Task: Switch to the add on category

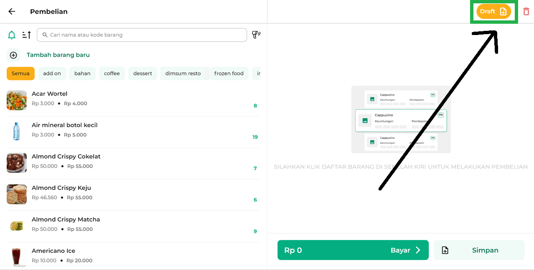Action: pyautogui.click(x=52, y=73)
